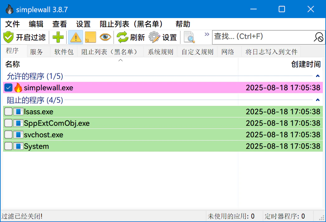The width and height of the screenshot is (326, 222).
Task: Check the System checkbox
Action: pyautogui.click(x=8, y=146)
